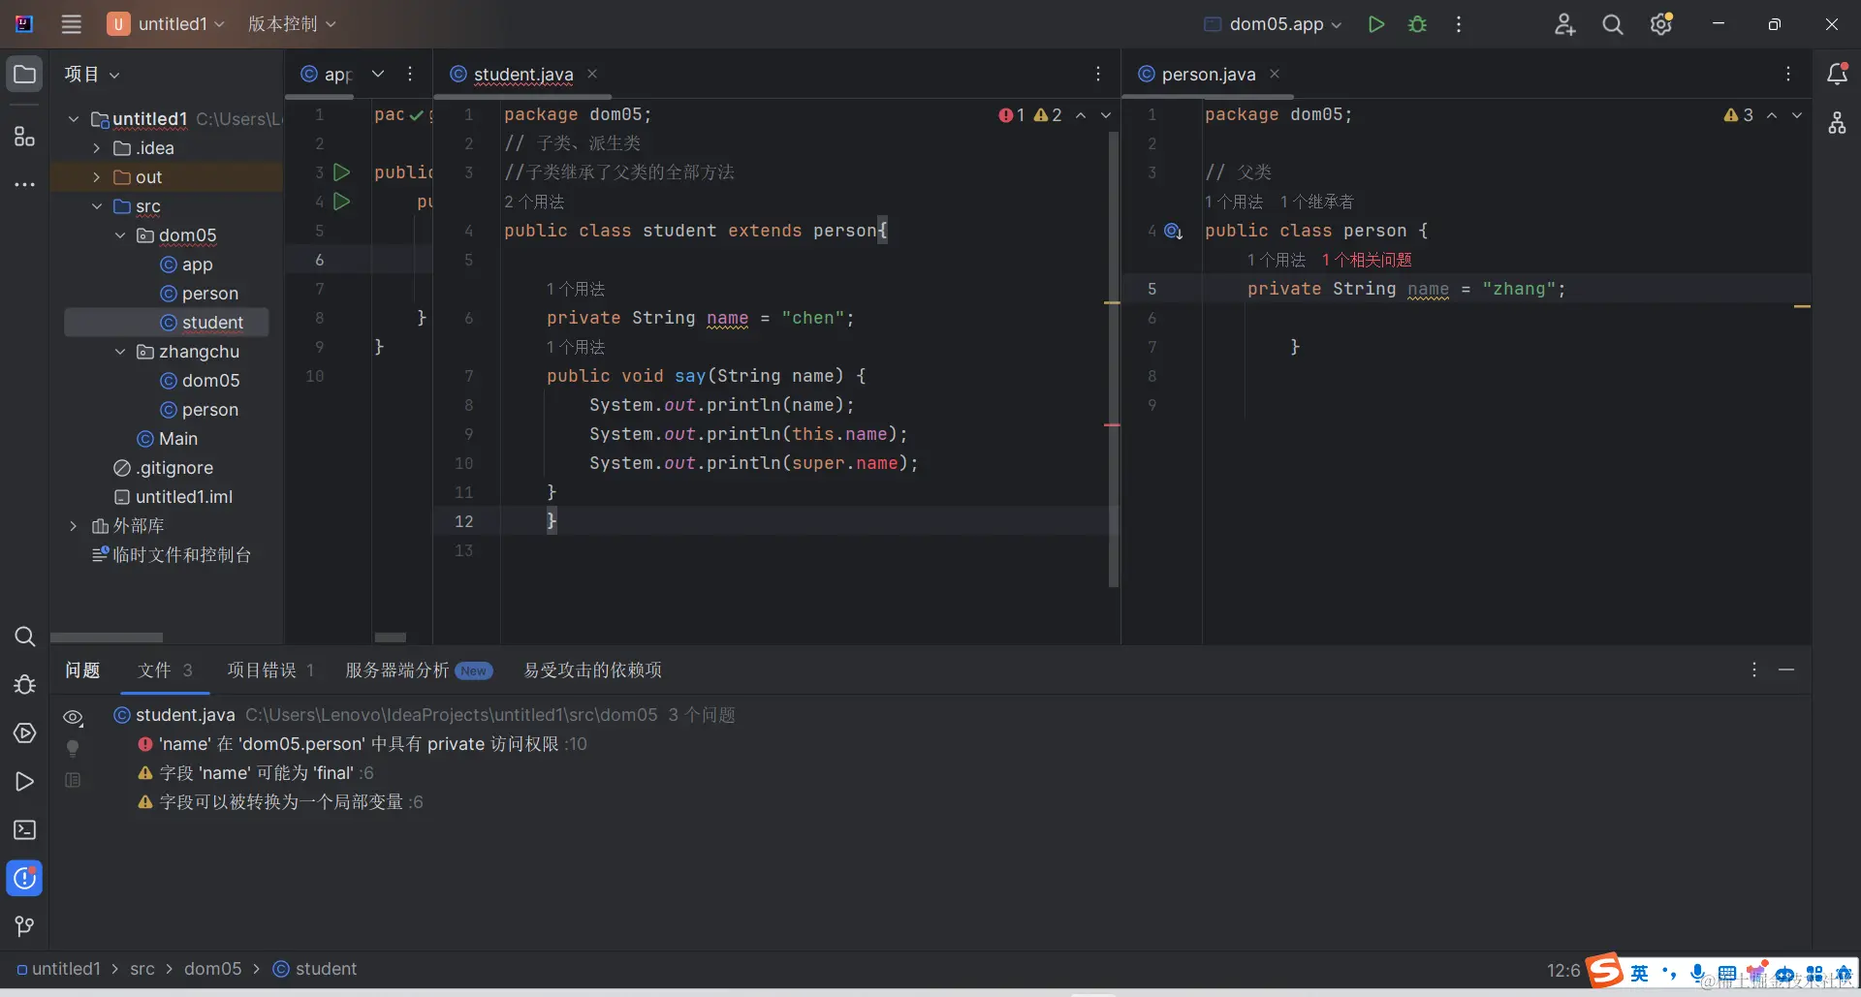The height and width of the screenshot is (997, 1861).
Task: Open the Debug tool window in left sidebar
Action: [24, 685]
